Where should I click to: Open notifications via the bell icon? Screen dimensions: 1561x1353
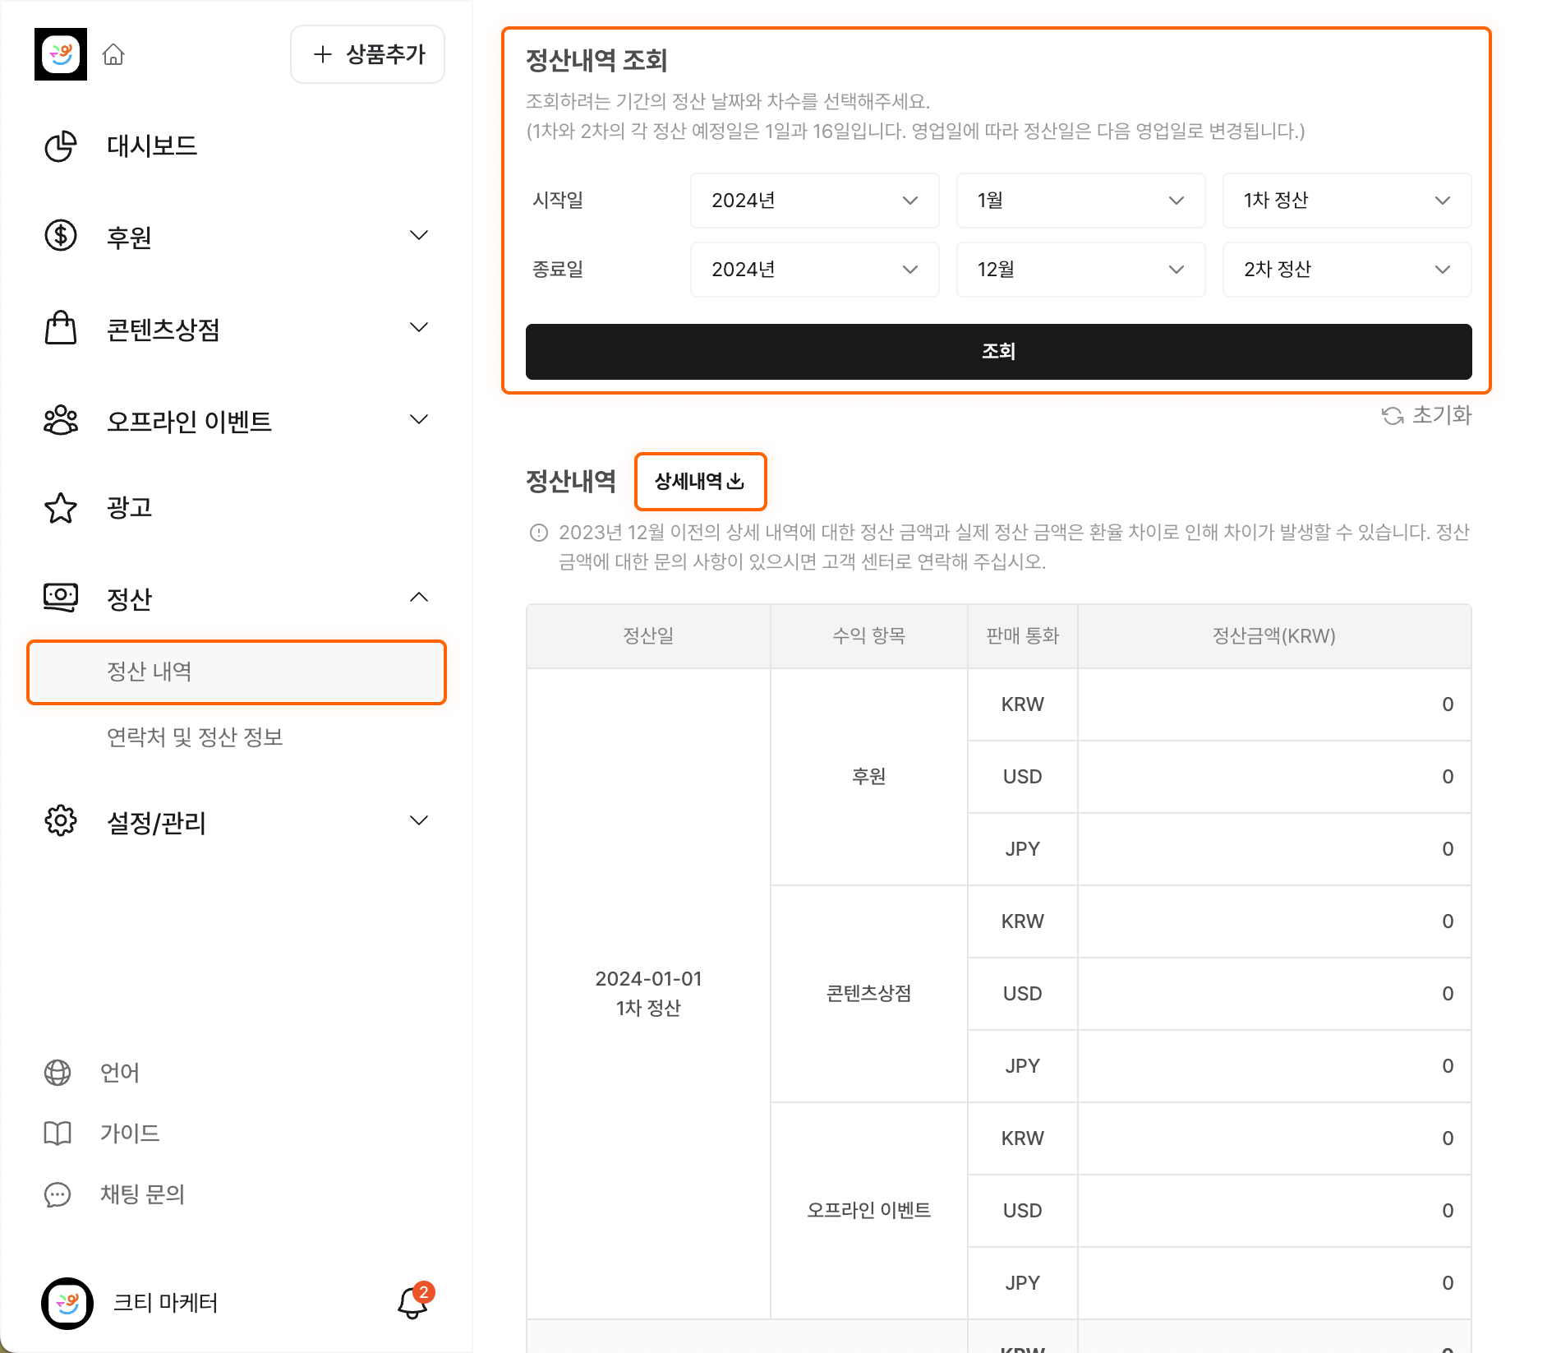pyautogui.click(x=413, y=1303)
